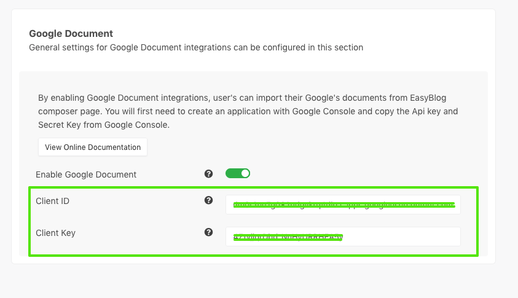518x298 pixels.
Task: Click help icon beside Enable Google Document
Action: coord(208,174)
